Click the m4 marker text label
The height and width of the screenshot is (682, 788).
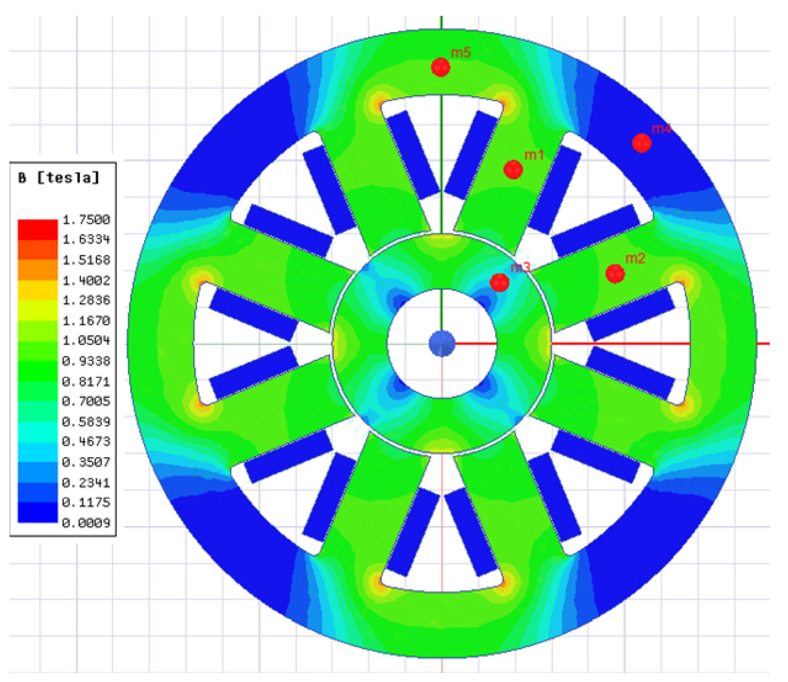[661, 129]
